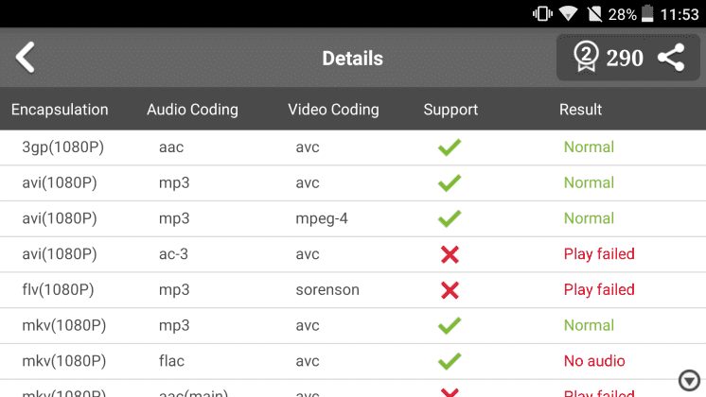The width and height of the screenshot is (706, 397).
Task: Select the Audio Coding column header
Action: [192, 110]
